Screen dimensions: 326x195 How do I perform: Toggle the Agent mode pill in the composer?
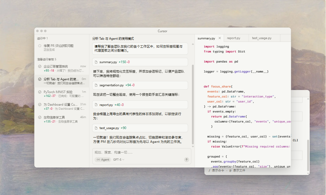pyautogui.click(x=103, y=159)
